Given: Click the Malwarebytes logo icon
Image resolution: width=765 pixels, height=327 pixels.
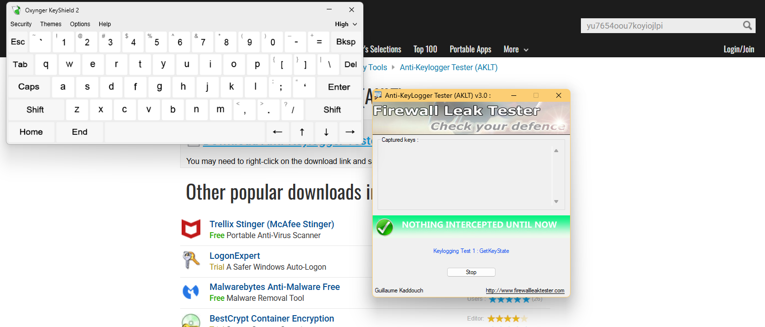Looking at the screenshot, I should pyautogui.click(x=191, y=291).
